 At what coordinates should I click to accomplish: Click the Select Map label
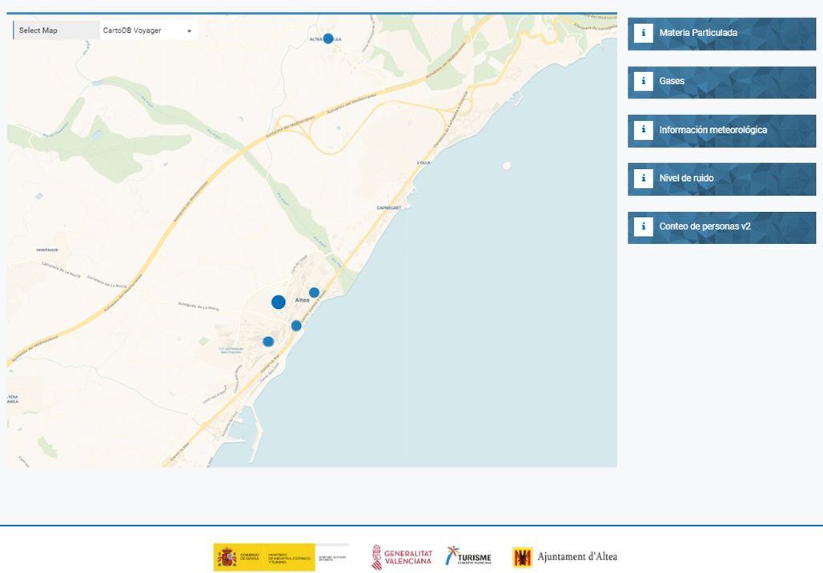point(38,30)
